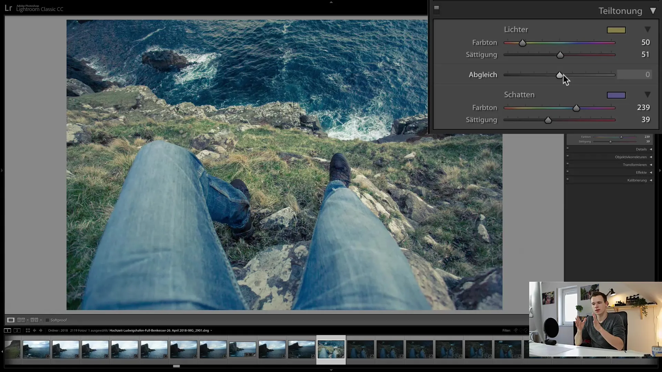The image size is (662, 372).
Task: Click the Schatten Sättigung value 39 in enlarged panel
Action: click(645, 120)
